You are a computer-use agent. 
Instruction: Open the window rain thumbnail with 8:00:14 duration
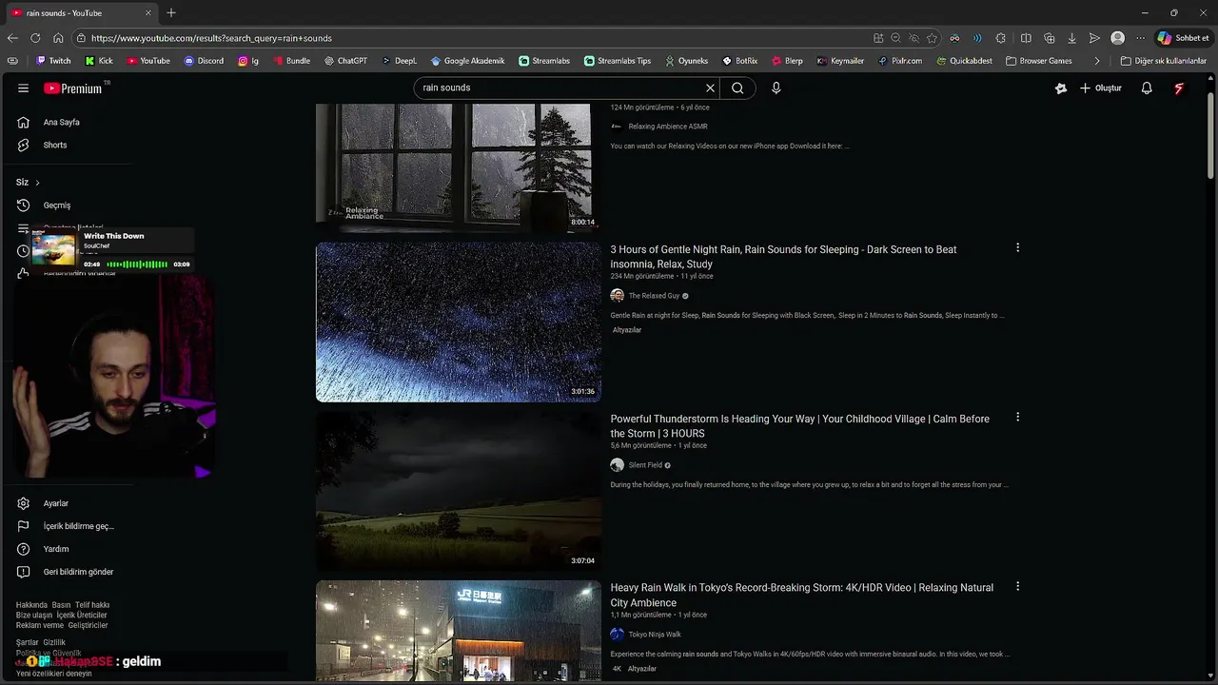point(459,166)
